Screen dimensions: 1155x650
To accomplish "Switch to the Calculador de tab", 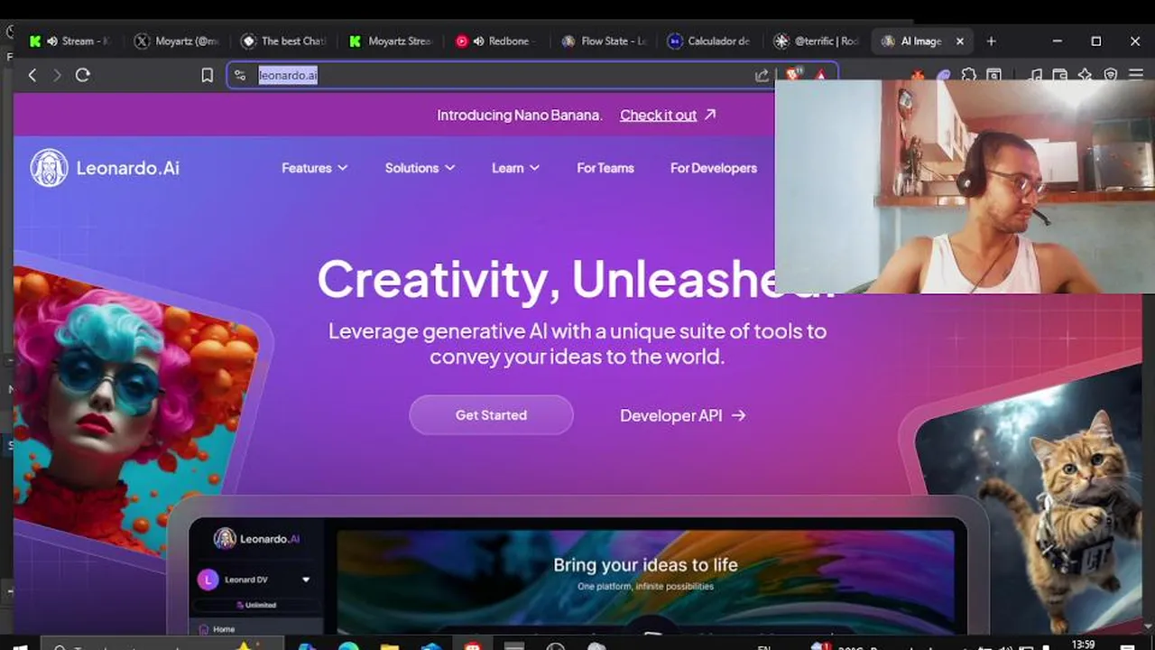I will click(710, 41).
